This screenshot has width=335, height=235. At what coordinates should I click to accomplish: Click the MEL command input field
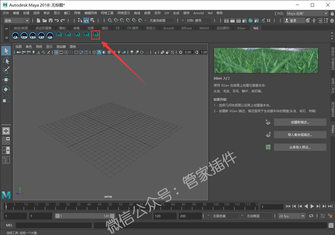click(x=54, y=225)
